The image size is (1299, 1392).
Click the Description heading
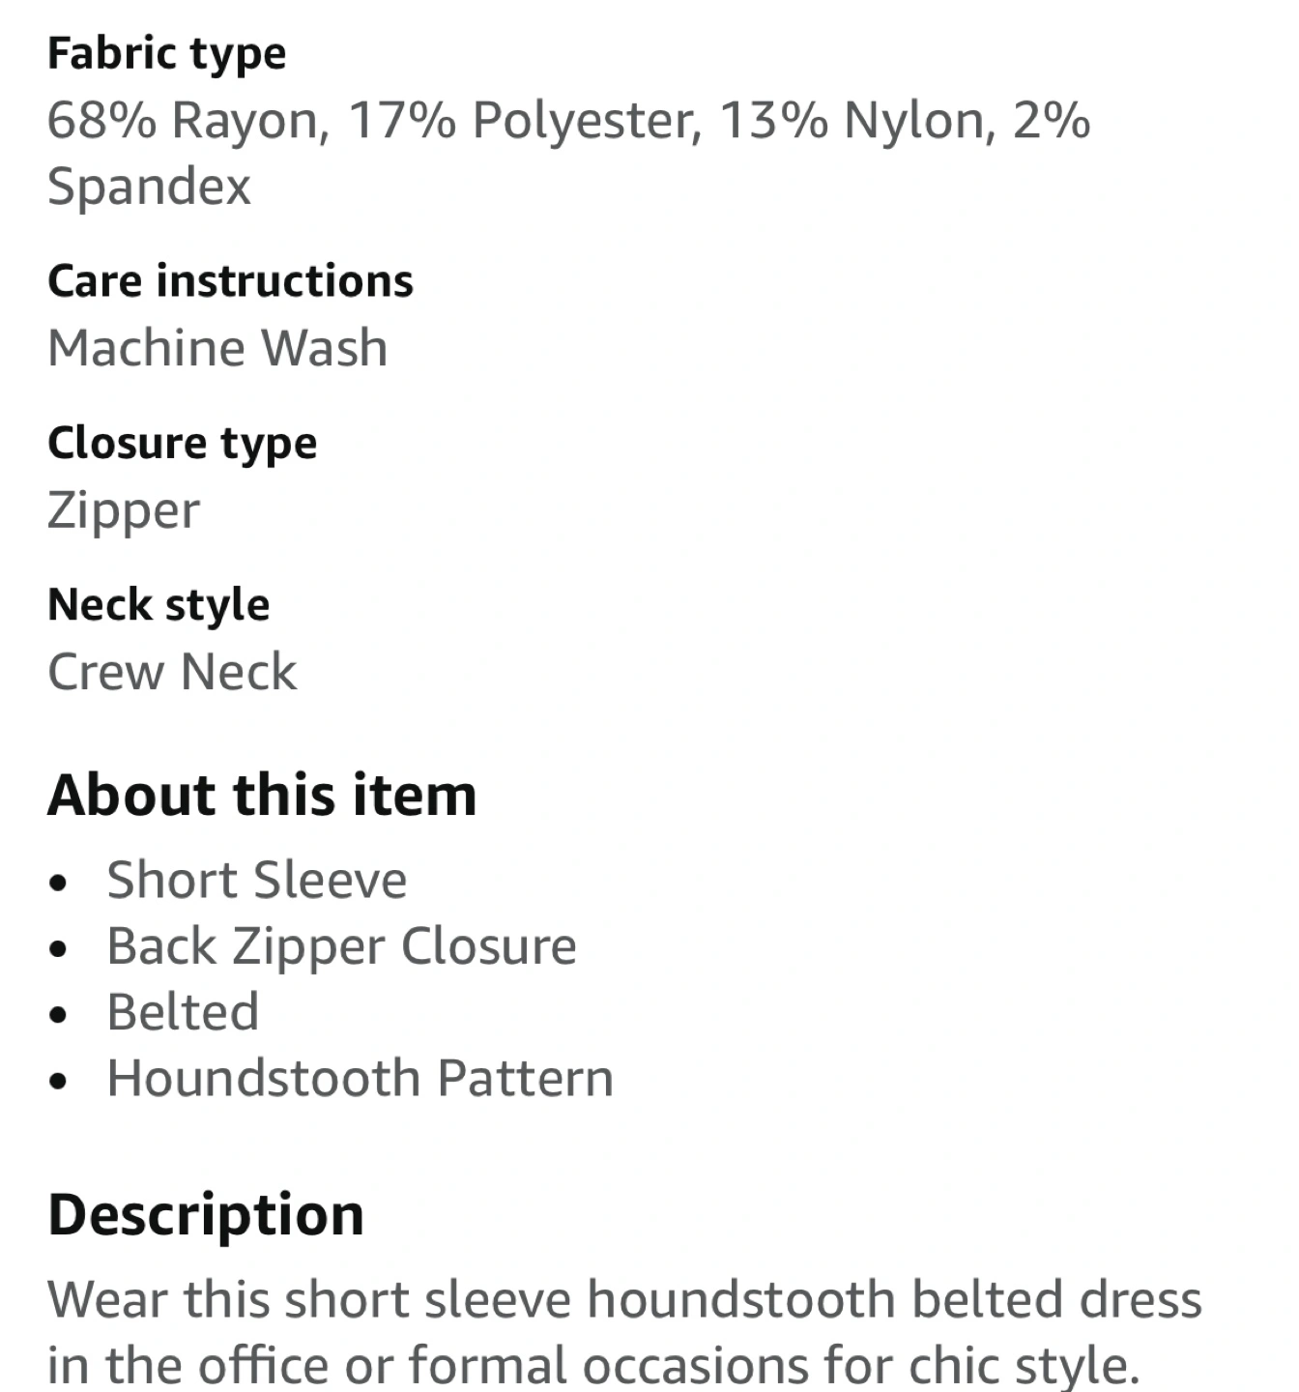coord(206,1215)
